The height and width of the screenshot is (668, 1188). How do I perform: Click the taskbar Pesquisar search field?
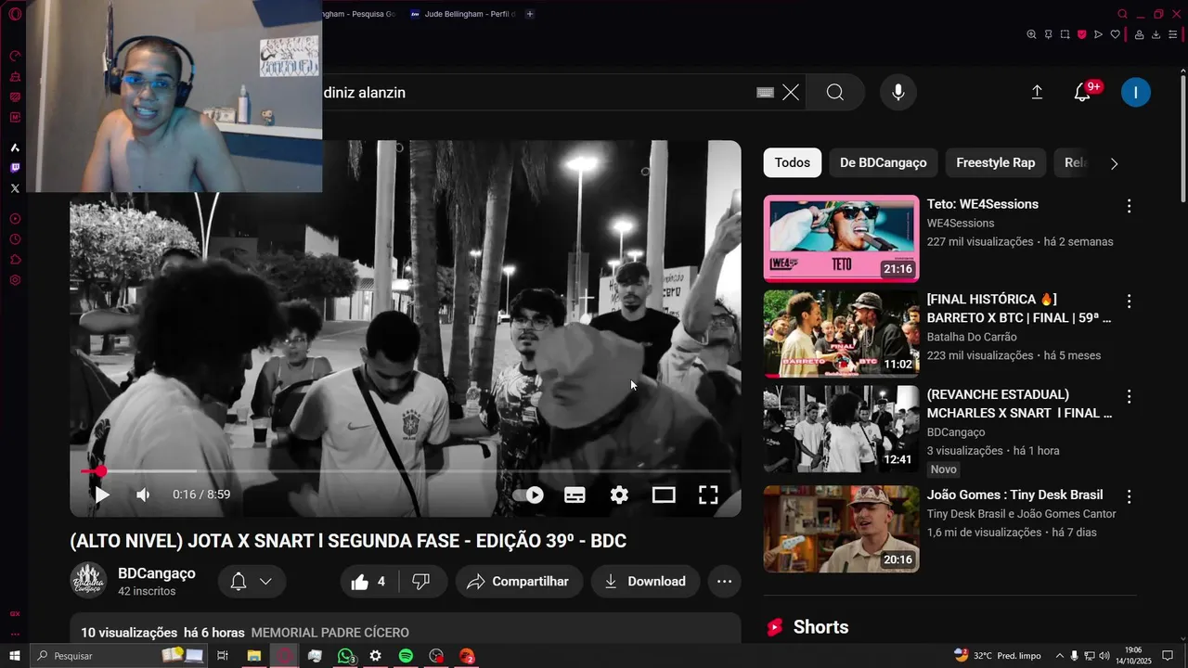tap(120, 656)
